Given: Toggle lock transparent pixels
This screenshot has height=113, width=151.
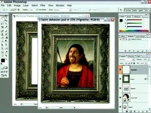Looking at the screenshot, I should 126,63.
